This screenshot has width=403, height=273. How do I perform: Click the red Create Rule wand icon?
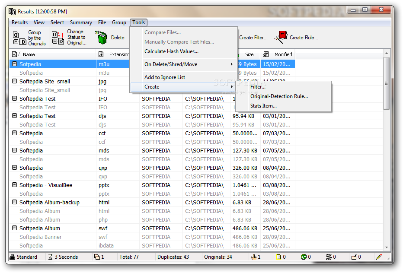(x=281, y=38)
